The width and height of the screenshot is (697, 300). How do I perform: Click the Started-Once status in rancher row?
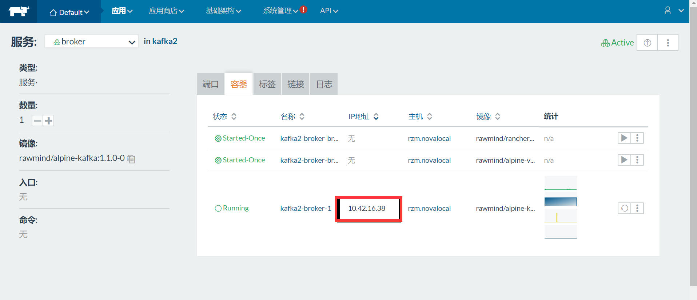pyautogui.click(x=240, y=138)
